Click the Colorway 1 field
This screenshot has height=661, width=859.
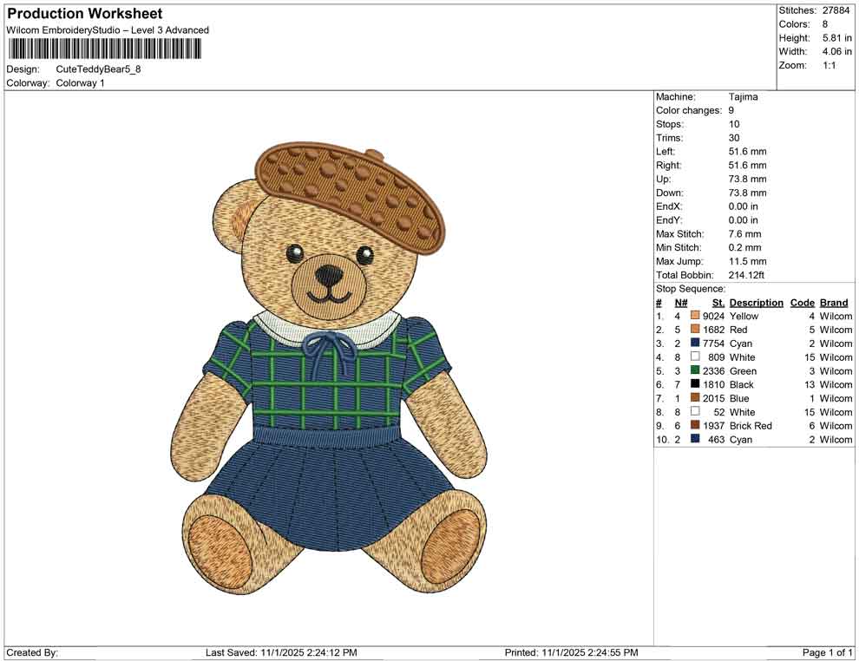tap(79, 83)
